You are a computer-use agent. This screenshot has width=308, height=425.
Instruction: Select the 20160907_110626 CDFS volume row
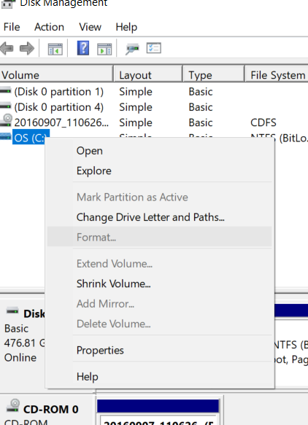click(154, 122)
